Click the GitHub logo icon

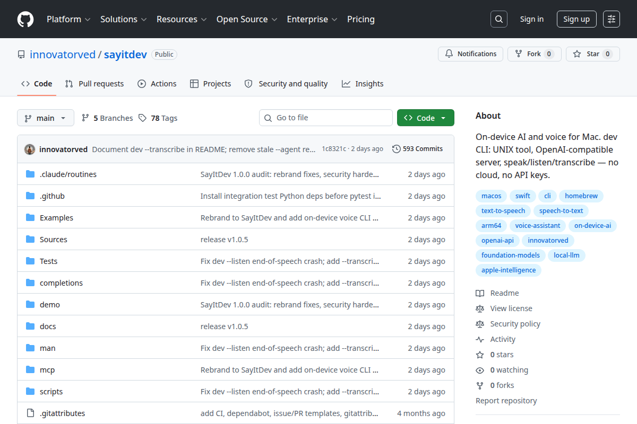(x=25, y=19)
